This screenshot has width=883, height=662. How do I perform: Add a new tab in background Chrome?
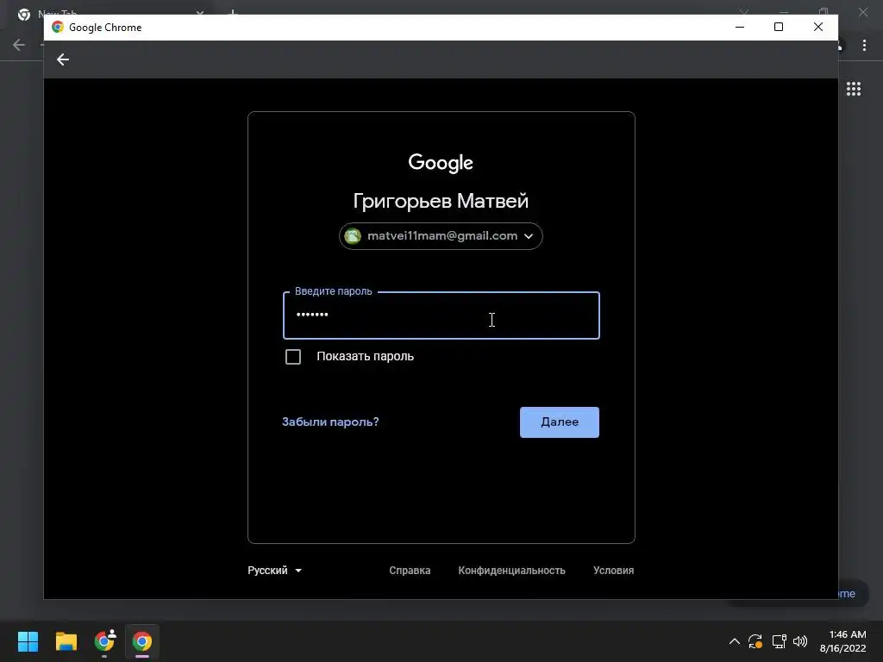[233, 12]
